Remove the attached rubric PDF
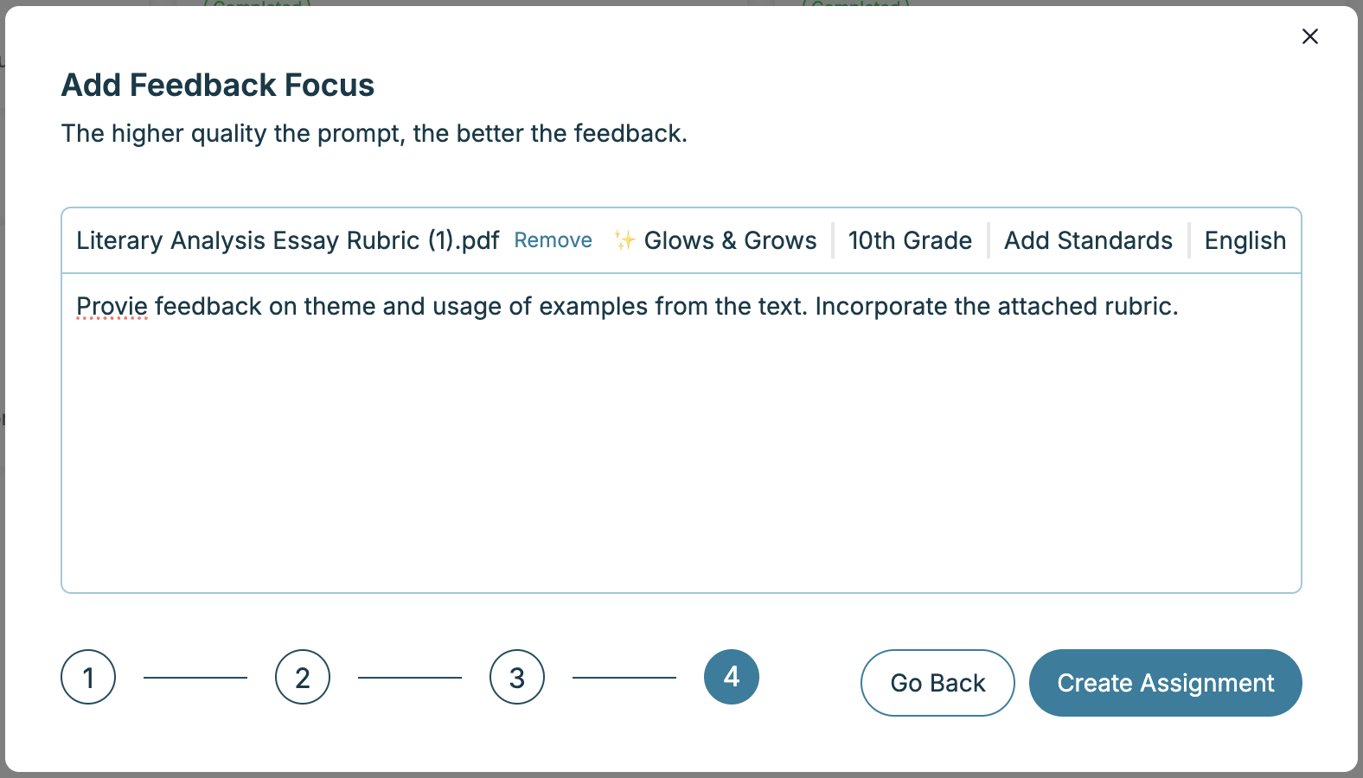1363x778 pixels. 553,240
